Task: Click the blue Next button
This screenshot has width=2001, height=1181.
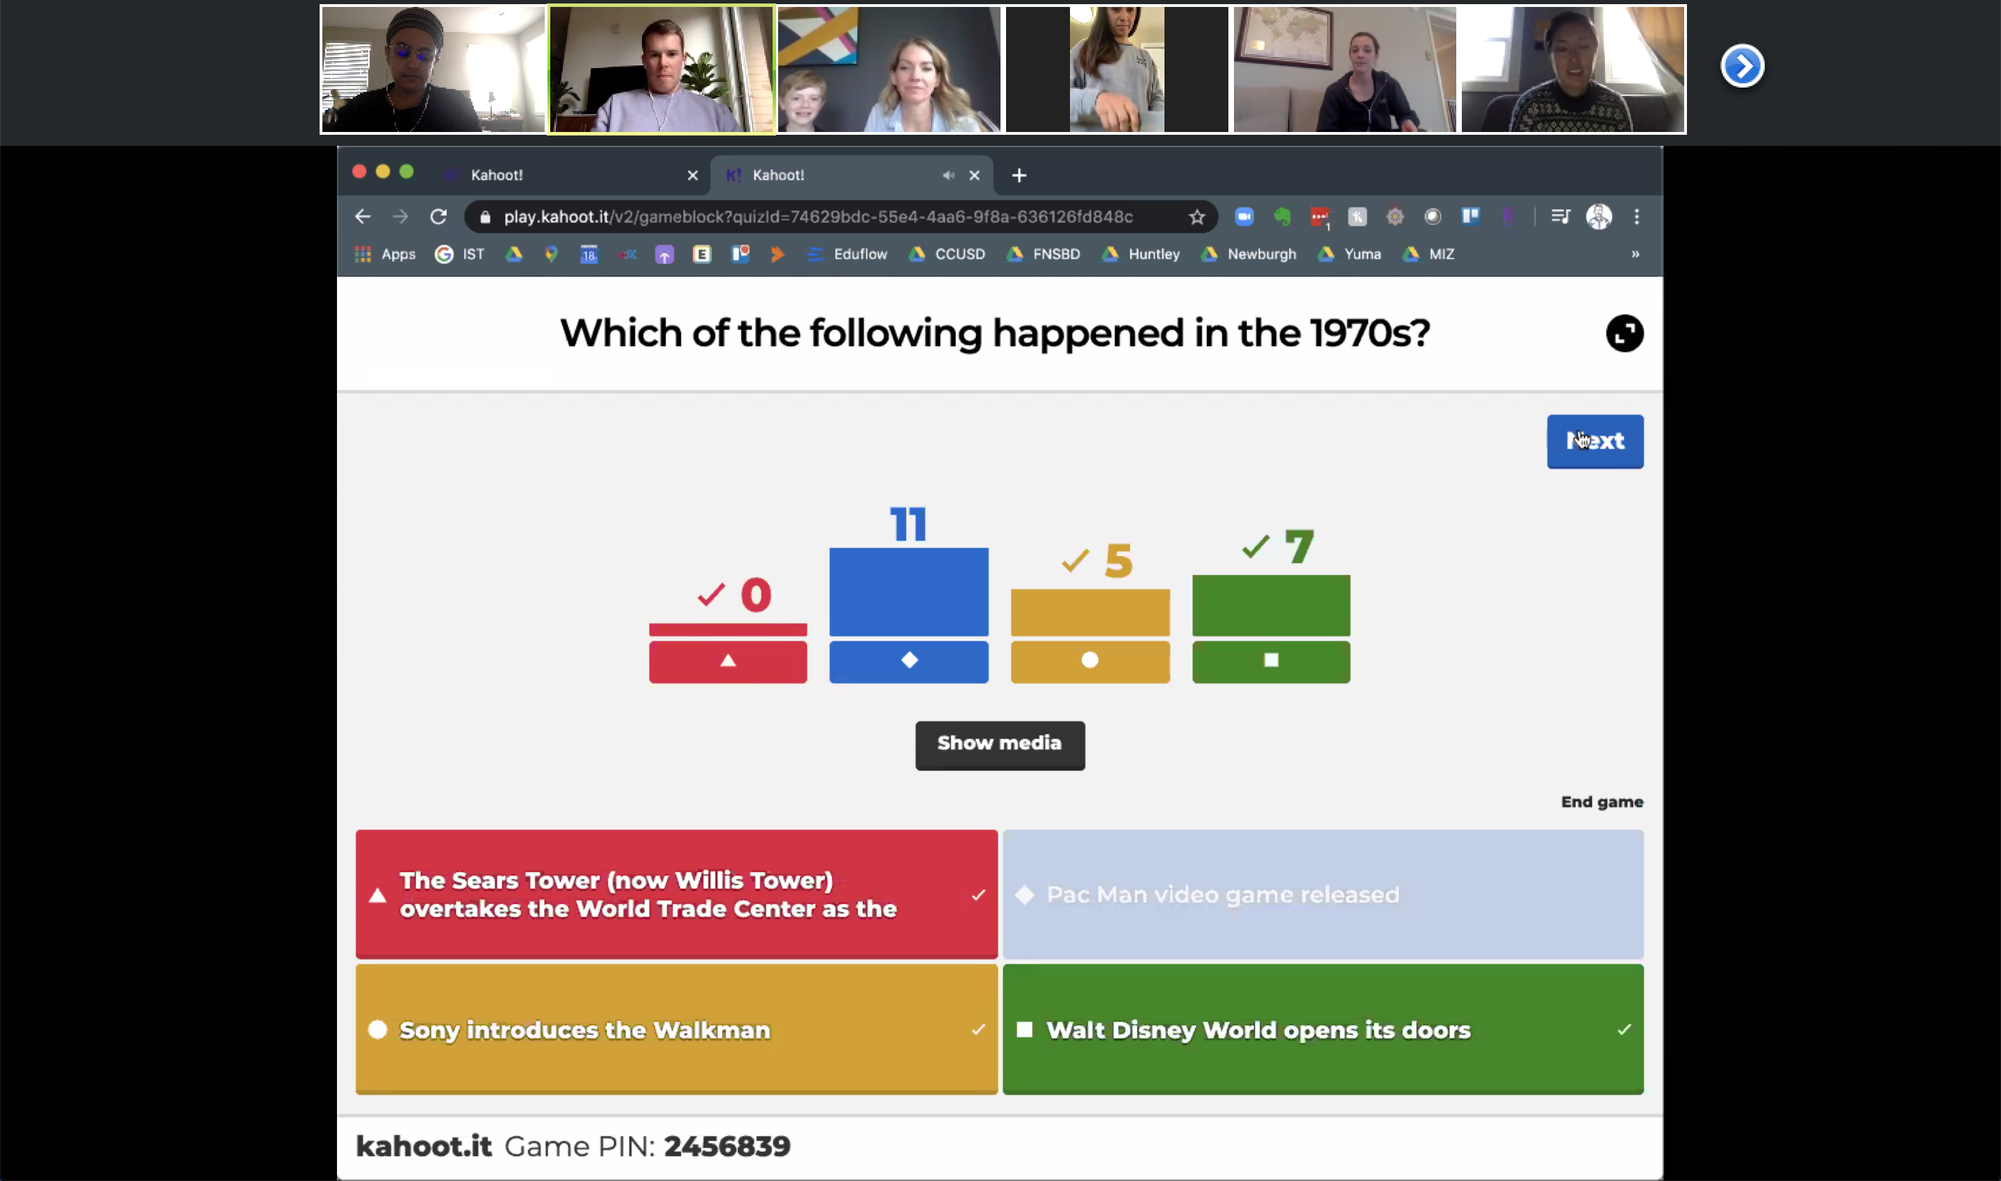Action: click(x=1595, y=442)
